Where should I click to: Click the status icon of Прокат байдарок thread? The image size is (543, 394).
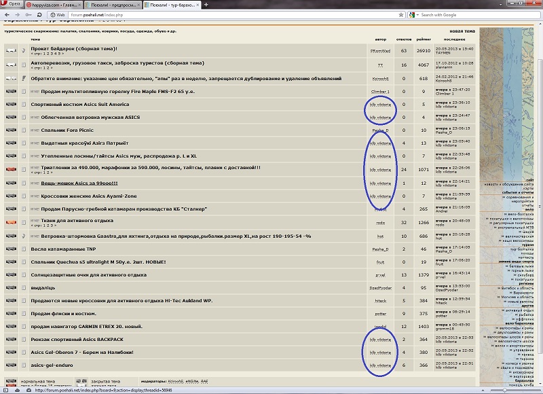(x=11, y=50)
